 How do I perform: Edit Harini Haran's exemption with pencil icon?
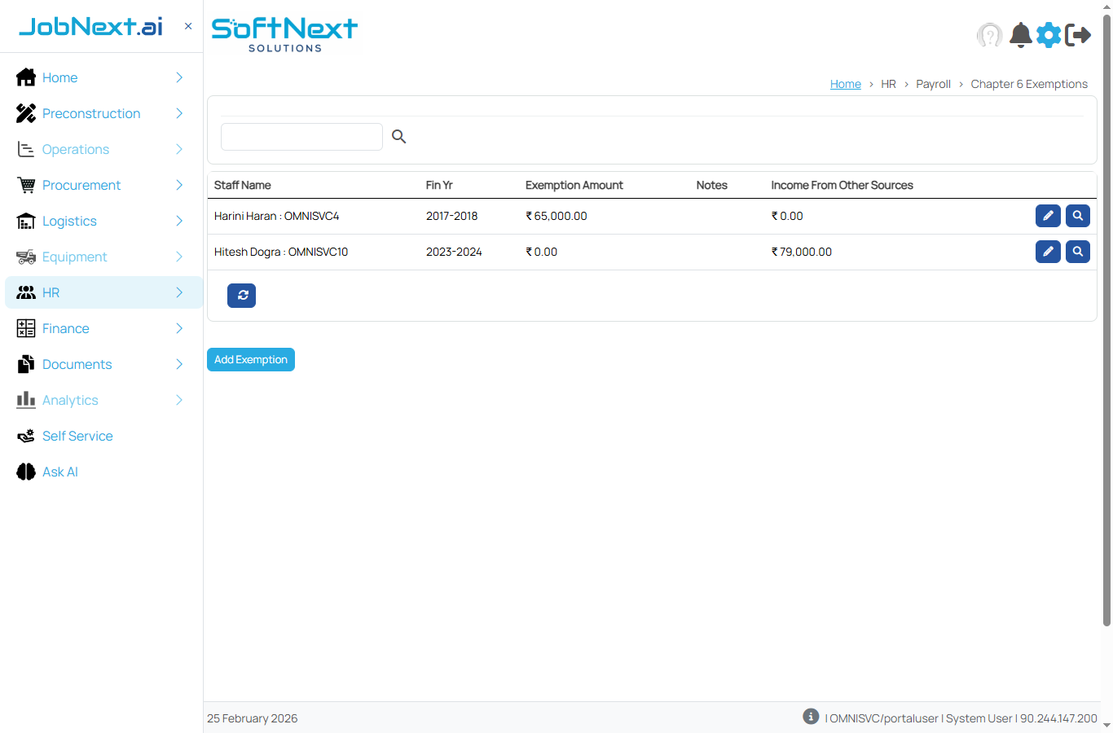(1048, 216)
